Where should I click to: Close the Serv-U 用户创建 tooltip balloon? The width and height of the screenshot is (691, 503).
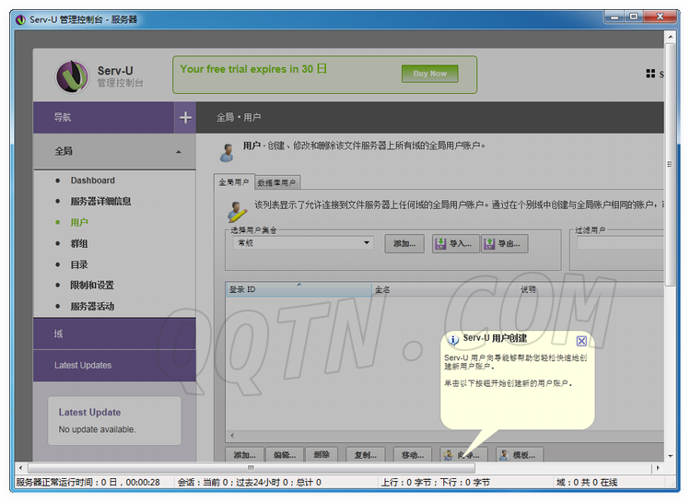(581, 341)
